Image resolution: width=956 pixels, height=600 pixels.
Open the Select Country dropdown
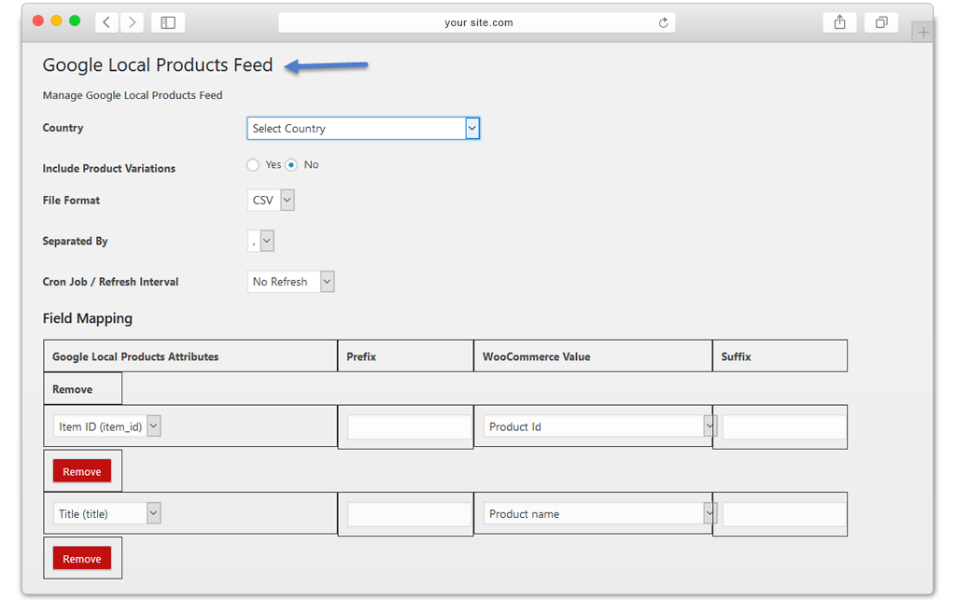tap(363, 129)
